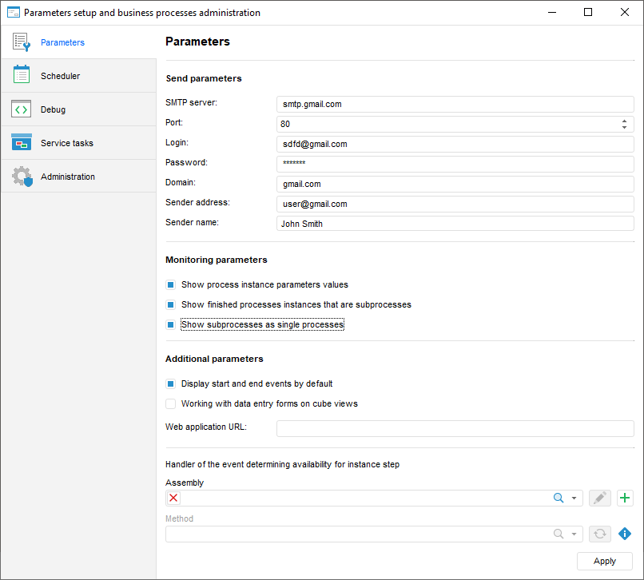Expand the Assembly dropdown arrow
The width and height of the screenshot is (644, 580).
[x=574, y=499]
